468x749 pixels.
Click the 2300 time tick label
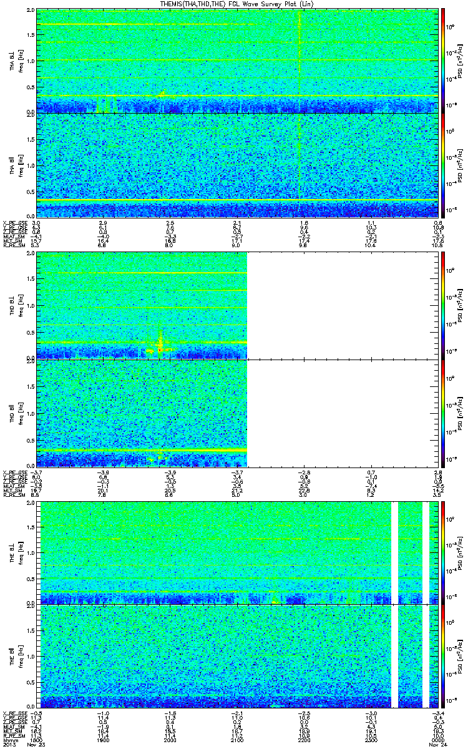(371, 740)
